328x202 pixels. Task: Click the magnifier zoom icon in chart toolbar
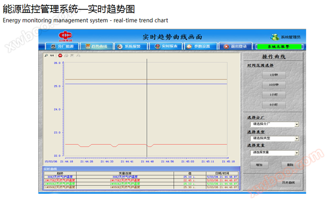pyautogui.click(x=46, y=55)
